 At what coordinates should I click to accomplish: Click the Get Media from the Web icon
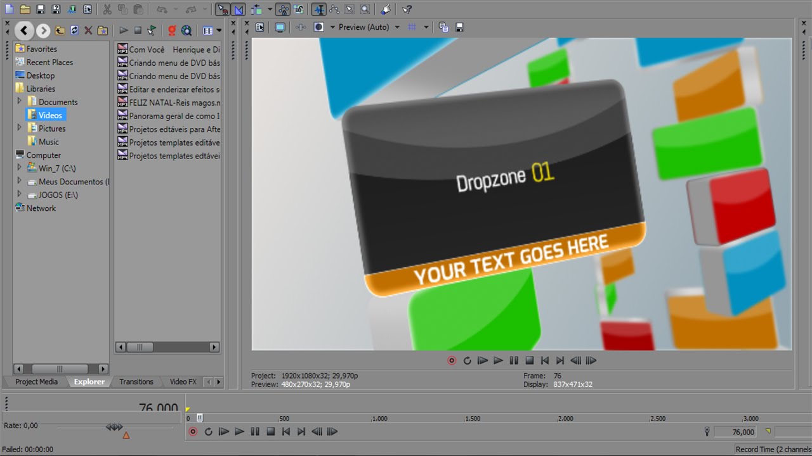click(187, 30)
